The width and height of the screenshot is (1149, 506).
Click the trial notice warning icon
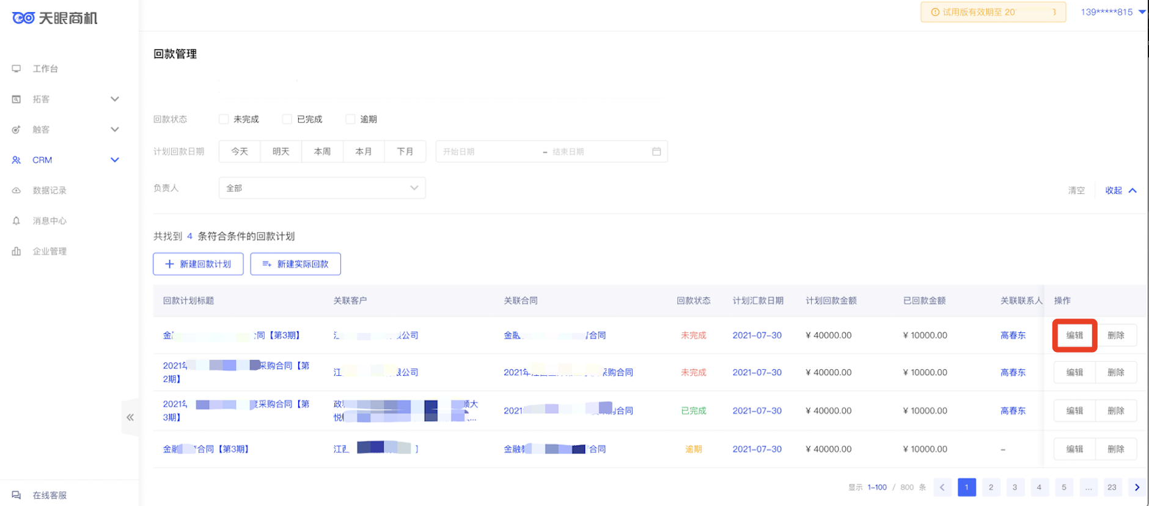tap(934, 12)
